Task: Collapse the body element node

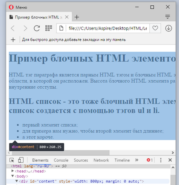Action: (13, 176)
